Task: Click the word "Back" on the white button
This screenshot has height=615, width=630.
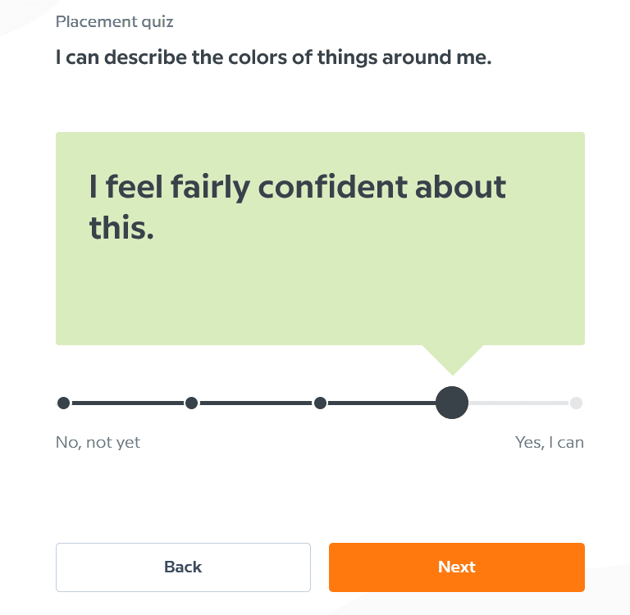Action: click(x=183, y=567)
